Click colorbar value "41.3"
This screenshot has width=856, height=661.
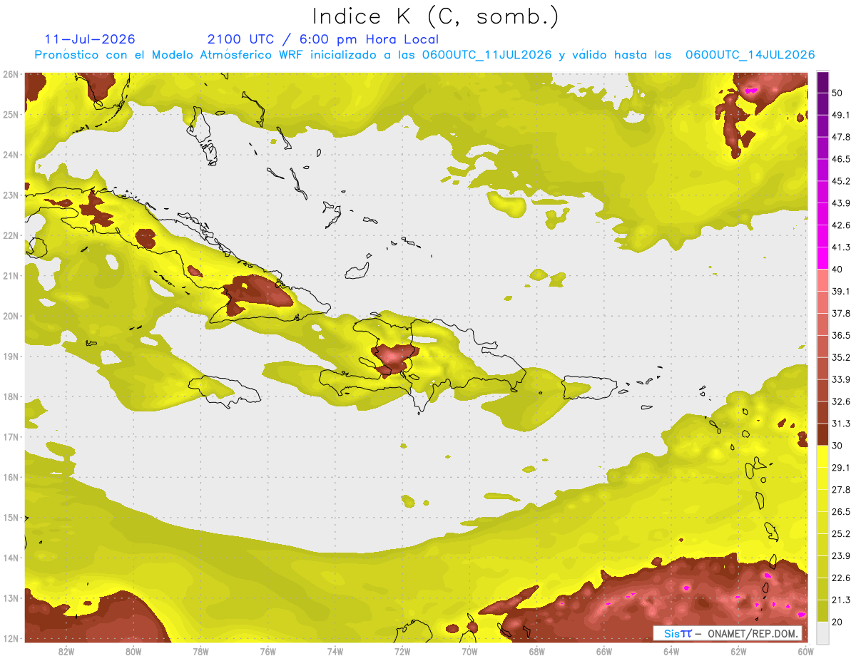pyautogui.click(x=840, y=247)
